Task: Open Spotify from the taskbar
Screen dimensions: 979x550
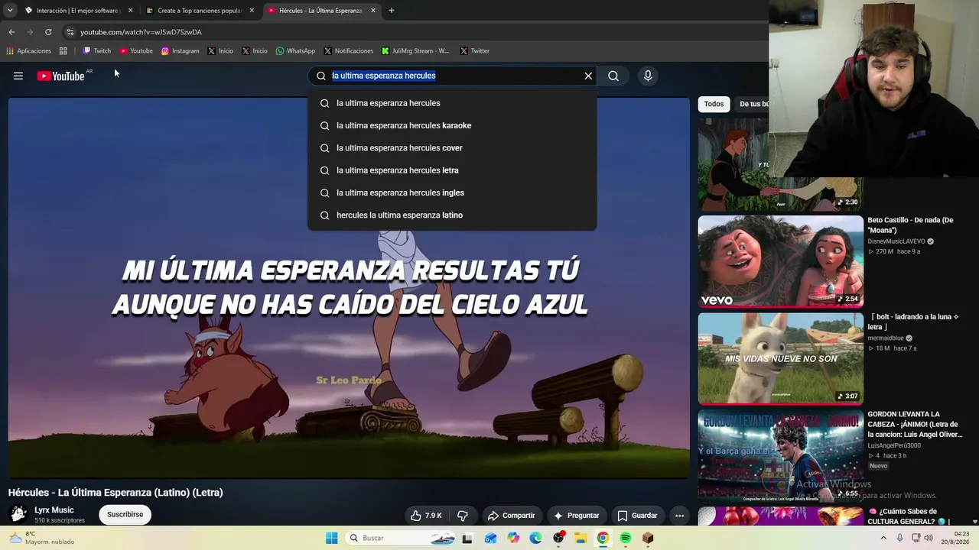Action: click(626, 538)
